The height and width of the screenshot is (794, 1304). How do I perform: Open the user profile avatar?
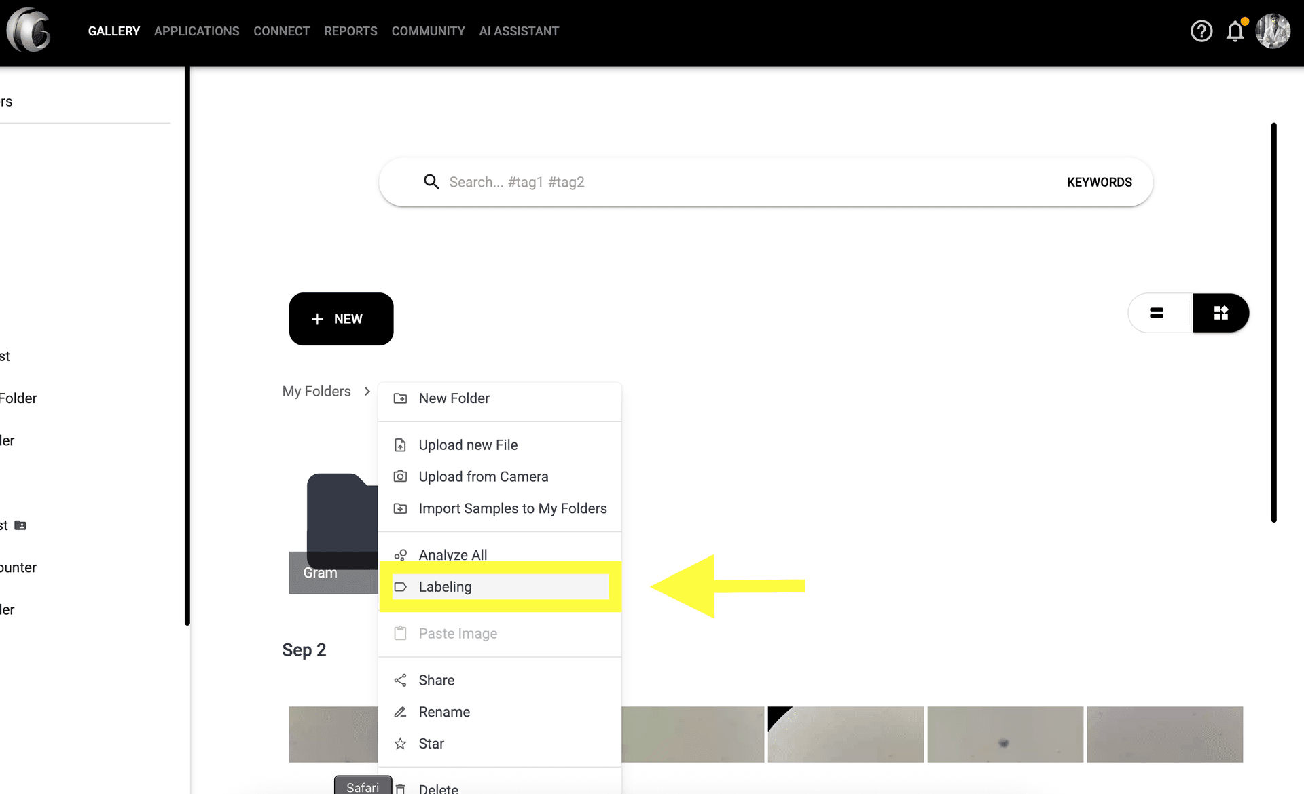pos(1273,31)
